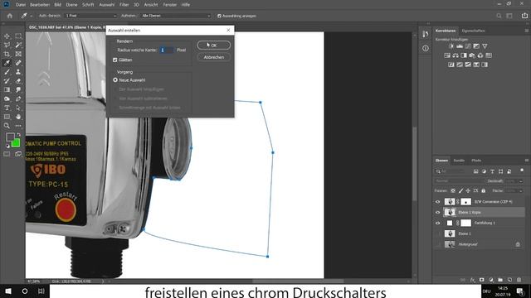The image size is (531, 298).
Task: Open the layer blend mode dropdown
Action: coord(460,181)
